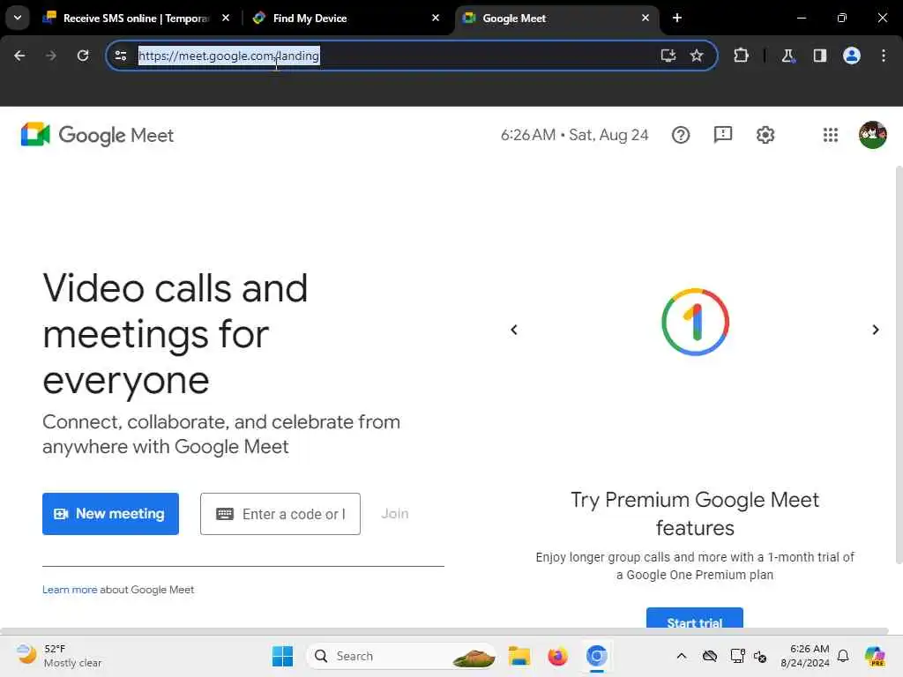Image resolution: width=903 pixels, height=677 pixels.
Task: View site information icon in address bar
Action: pyautogui.click(x=120, y=56)
